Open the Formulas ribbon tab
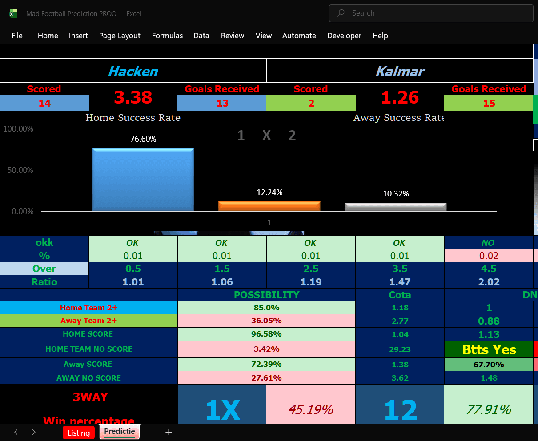 [168, 36]
